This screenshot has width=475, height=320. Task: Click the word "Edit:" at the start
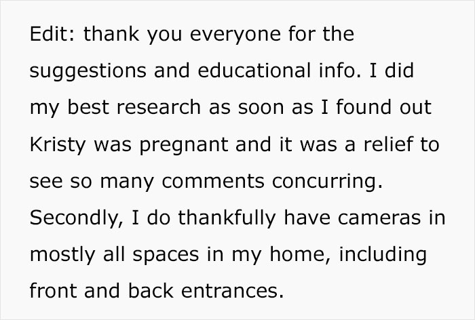52,34
